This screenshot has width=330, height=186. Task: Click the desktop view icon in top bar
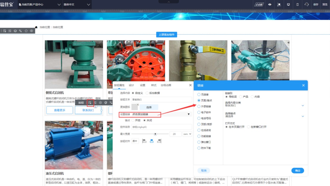click(288, 4)
